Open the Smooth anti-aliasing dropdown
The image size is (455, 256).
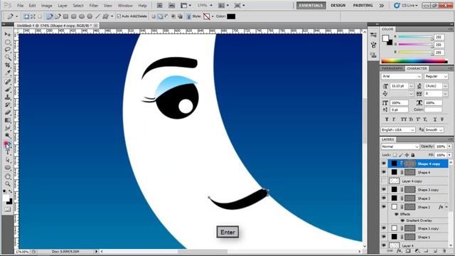[434, 130]
